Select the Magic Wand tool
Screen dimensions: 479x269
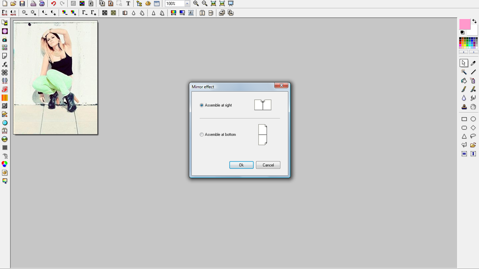click(464, 72)
